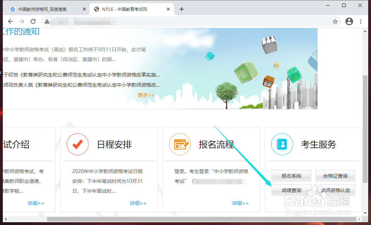The image size is (371, 225).
Task: Click the site security info icon in address bar
Action: click(x=47, y=21)
